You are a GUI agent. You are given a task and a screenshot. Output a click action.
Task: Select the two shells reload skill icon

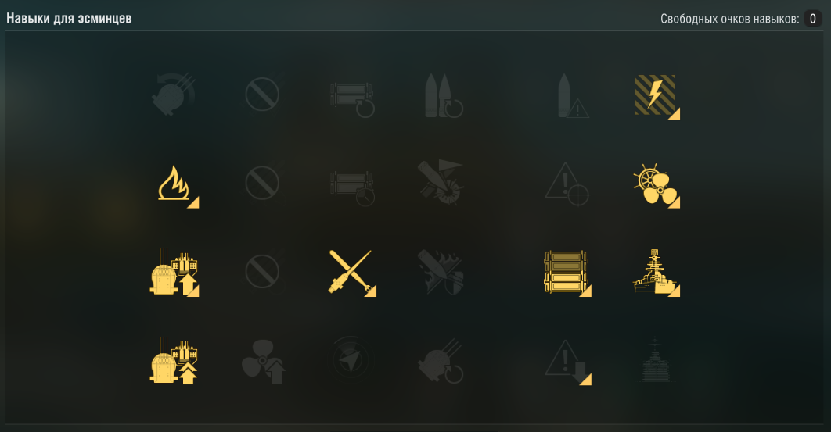pos(444,96)
